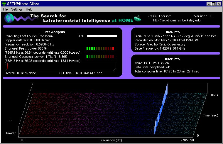Viewport: 223px width, 144px height.
Task: Click the setiathome.ssl.berkeley.edu URL
Action: click(x=177, y=20)
